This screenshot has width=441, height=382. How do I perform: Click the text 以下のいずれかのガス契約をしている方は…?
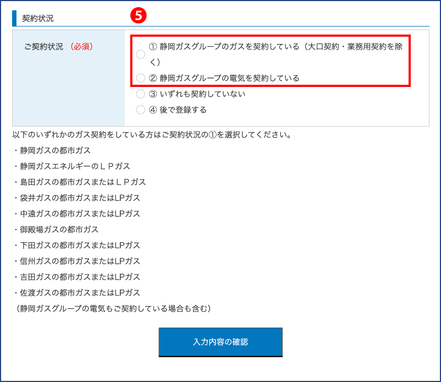click(x=152, y=134)
